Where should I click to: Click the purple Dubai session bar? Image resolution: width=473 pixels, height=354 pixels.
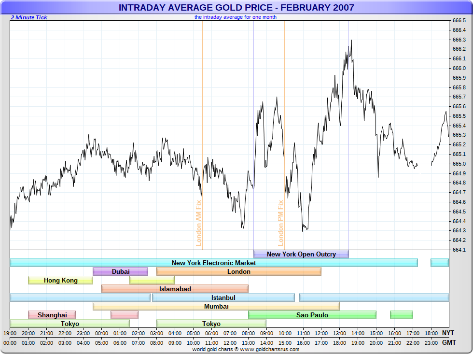click(120, 271)
